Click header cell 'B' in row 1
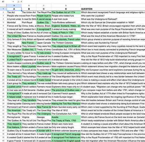Screen dimensions: 145x142 (29, 9)
